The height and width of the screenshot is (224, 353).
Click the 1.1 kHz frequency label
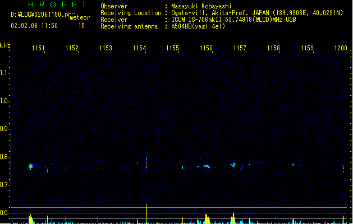click(x=4, y=73)
